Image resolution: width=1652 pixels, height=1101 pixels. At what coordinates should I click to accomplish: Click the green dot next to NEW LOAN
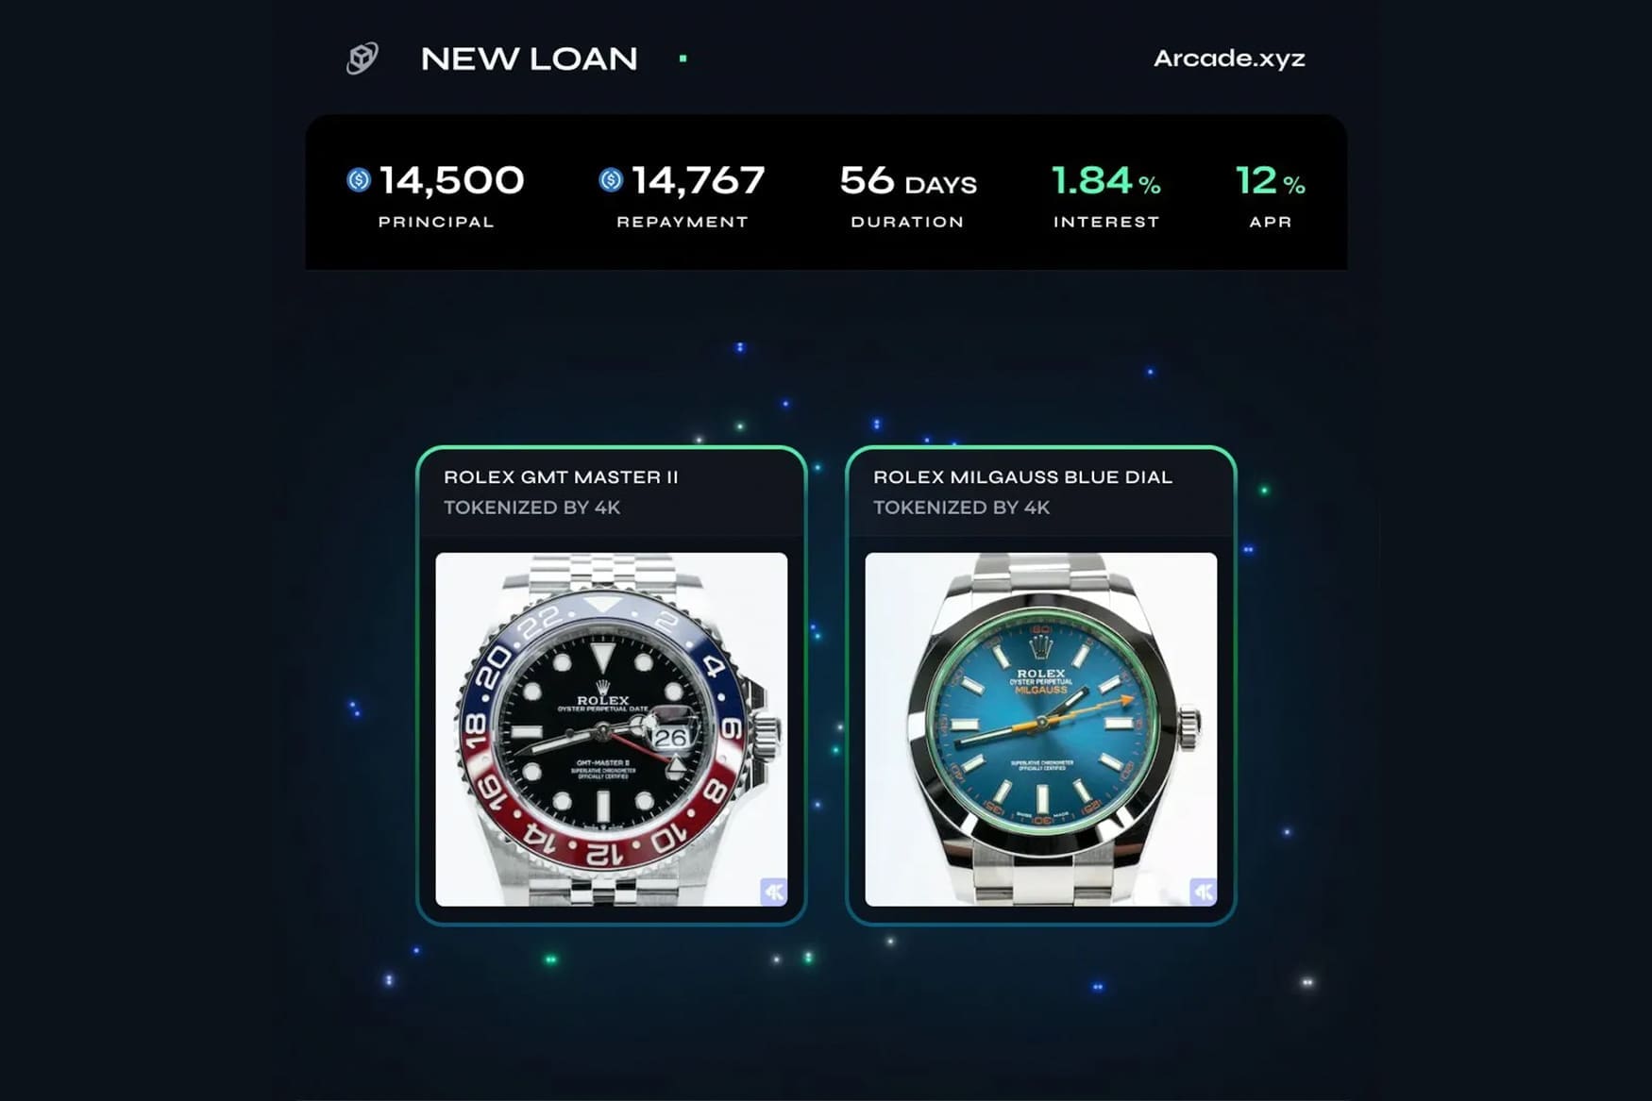click(x=683, y=58)
